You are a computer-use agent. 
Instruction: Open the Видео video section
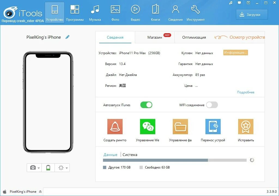[x=135, y=13]
